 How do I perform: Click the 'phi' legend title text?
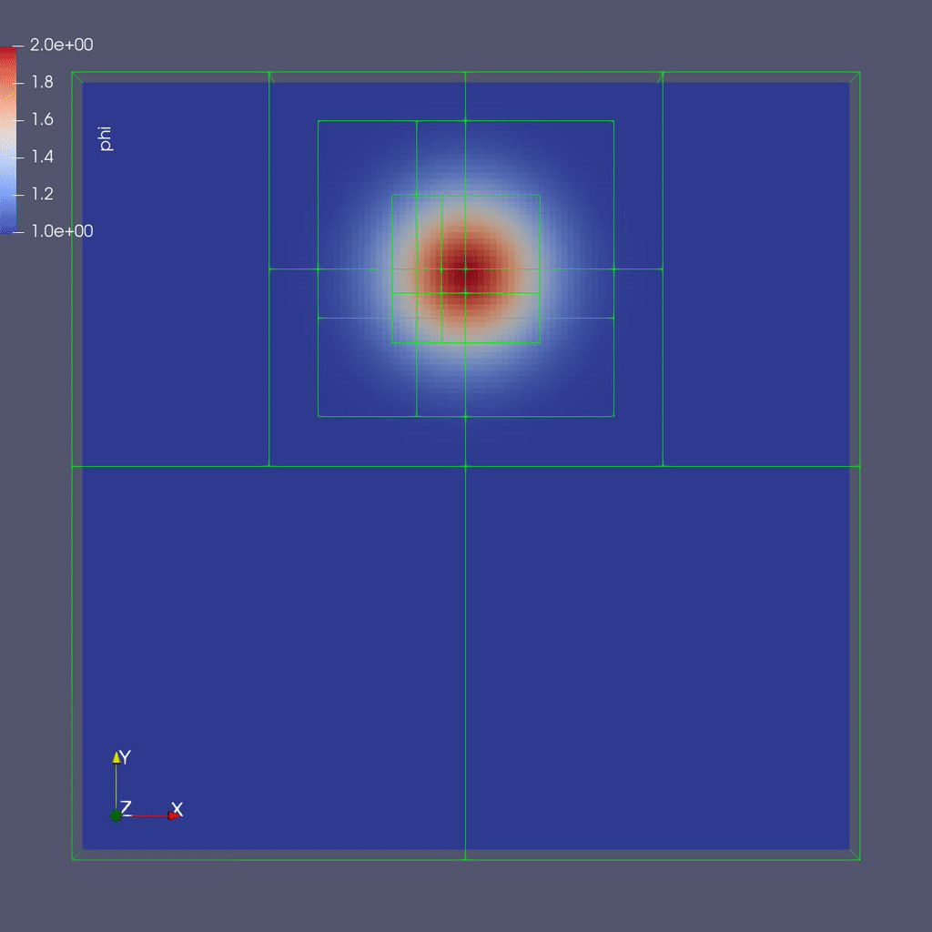coord(106,138)
